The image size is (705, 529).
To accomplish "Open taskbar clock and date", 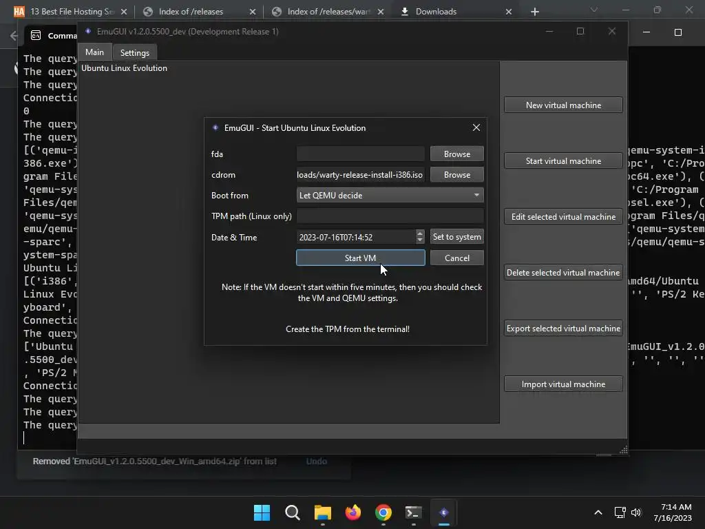I will pos(673,512).
